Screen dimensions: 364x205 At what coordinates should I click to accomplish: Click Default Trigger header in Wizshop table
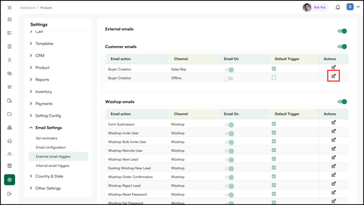pyautogui.click(x=287, y=114)
